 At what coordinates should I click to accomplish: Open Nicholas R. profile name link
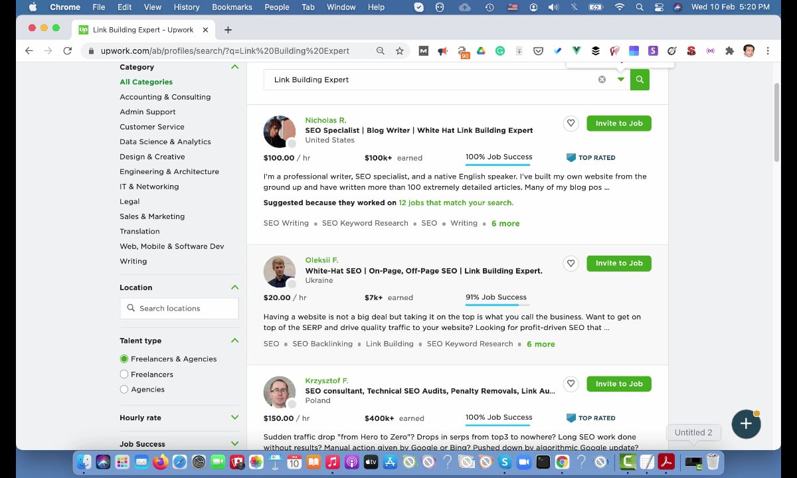click(x=325, y=120)
